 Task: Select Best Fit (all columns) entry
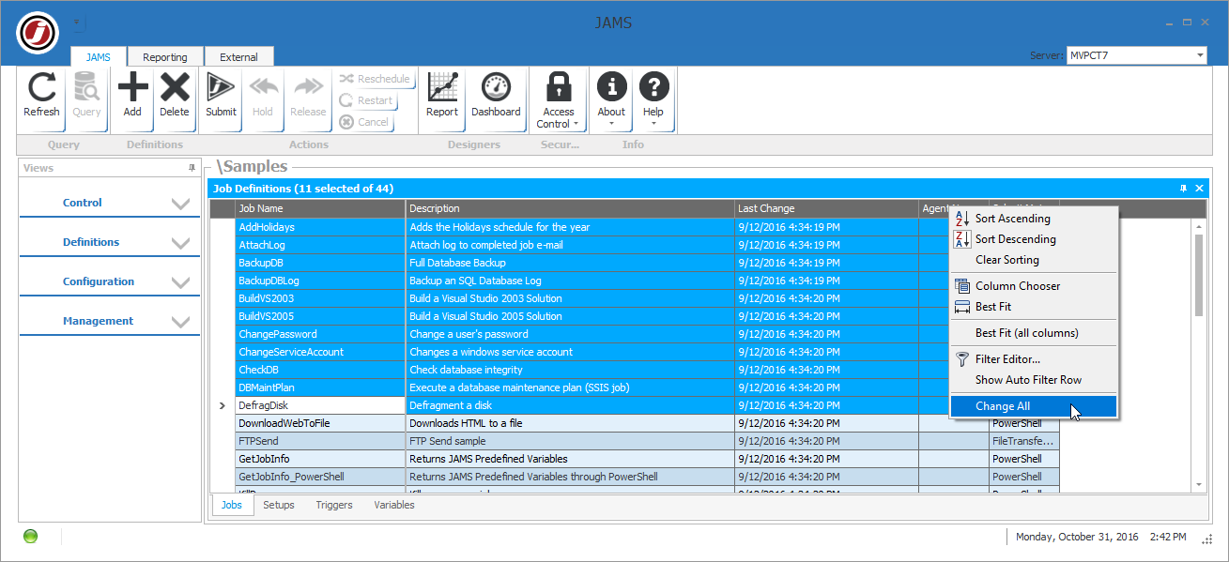[x=1034, y=333]
